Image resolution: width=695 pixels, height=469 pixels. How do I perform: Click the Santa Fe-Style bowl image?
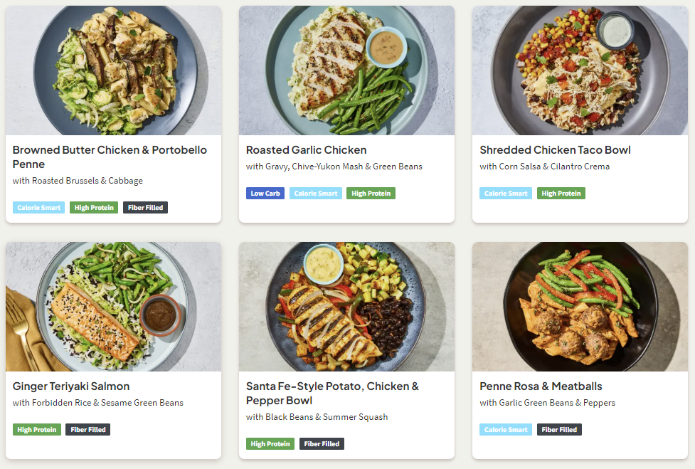pyautogui.click(x=346, y=307)
